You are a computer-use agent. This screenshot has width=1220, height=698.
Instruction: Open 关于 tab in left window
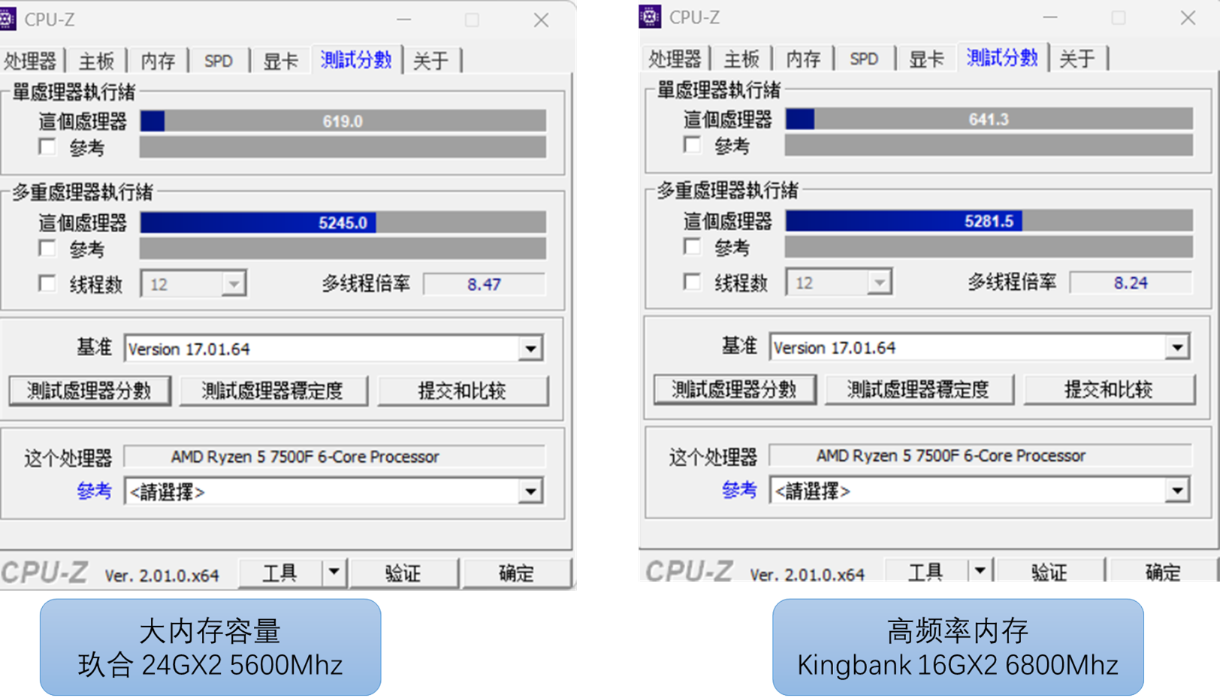[431, 61]
